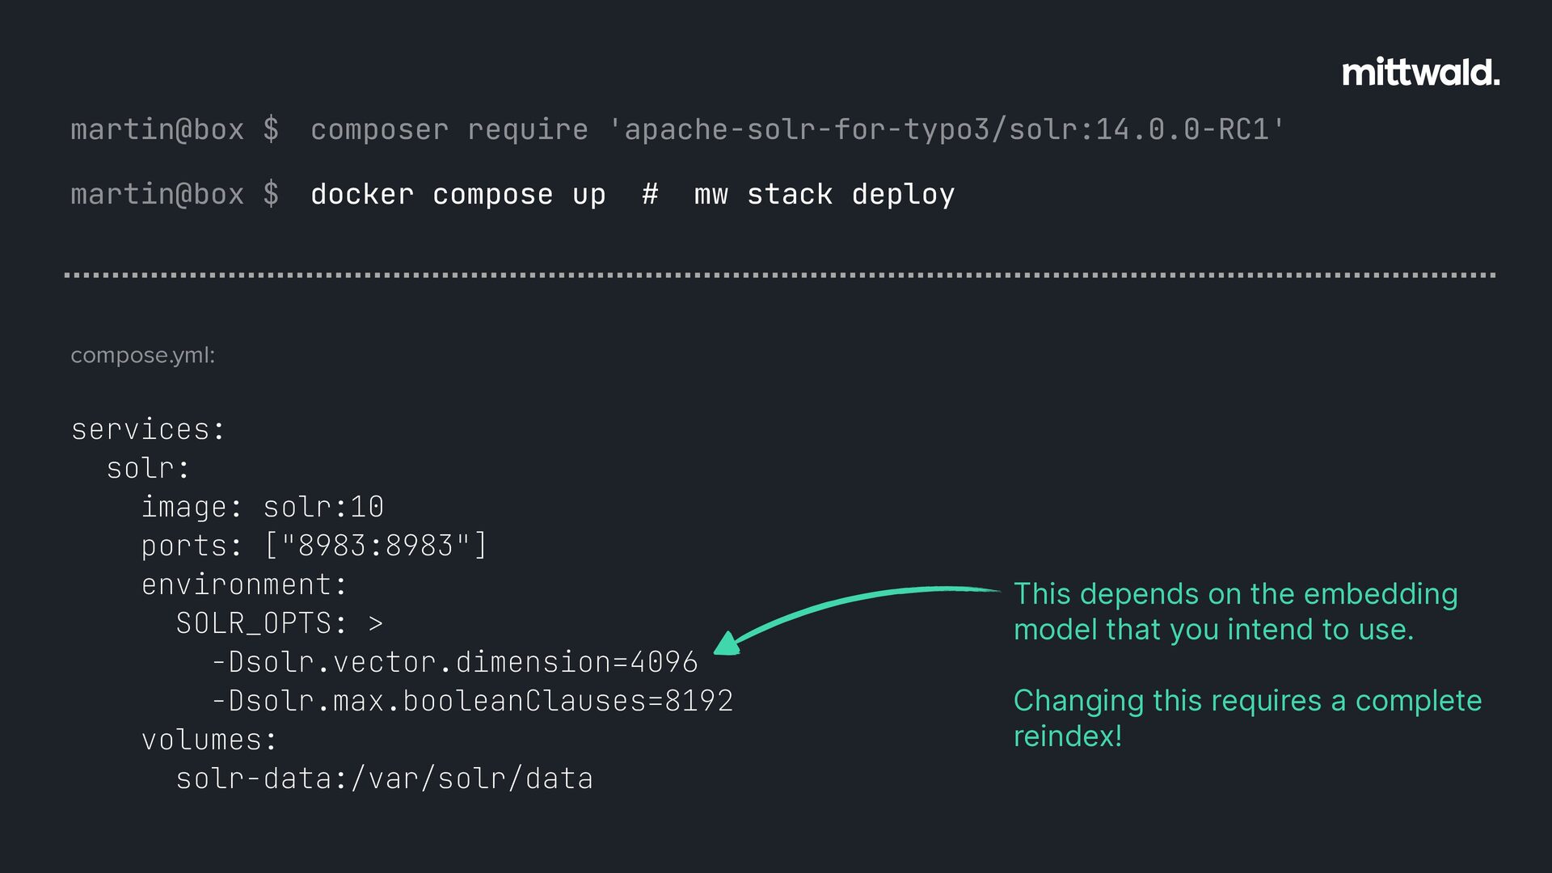Click the mittwald logo
The height and width of the screenshot is (873, 1552).
(1420, 73)
